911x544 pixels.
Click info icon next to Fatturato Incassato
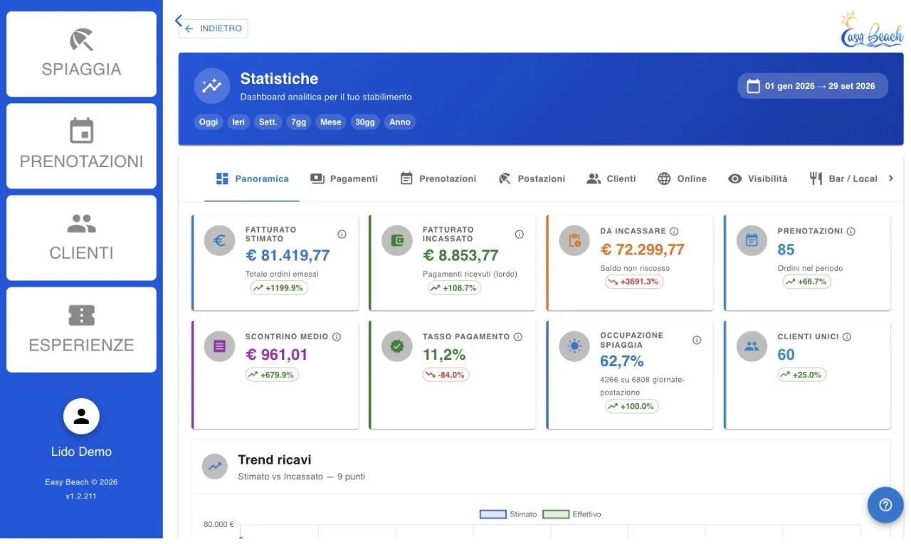pos(519,234)
